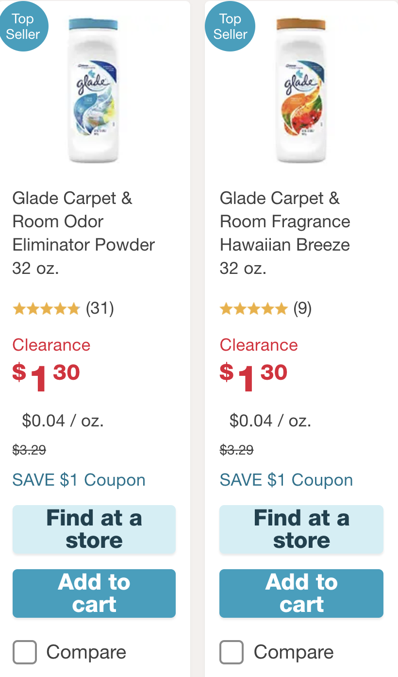Click Find at a store for Odor Eliminator
Image resolution: width=398 pixels, height=677 pixels.
pos(94,529)
